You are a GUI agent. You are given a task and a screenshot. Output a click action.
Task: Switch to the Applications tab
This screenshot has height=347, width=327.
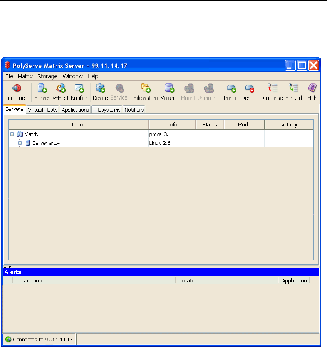(x=75, y=110)
